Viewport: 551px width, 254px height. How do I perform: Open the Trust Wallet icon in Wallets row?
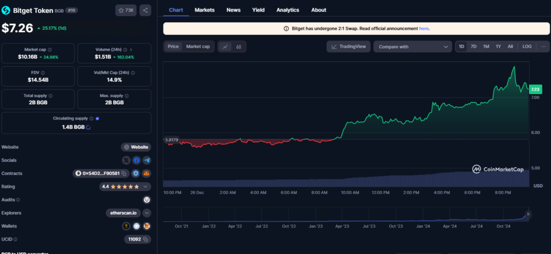pos(137,226)
